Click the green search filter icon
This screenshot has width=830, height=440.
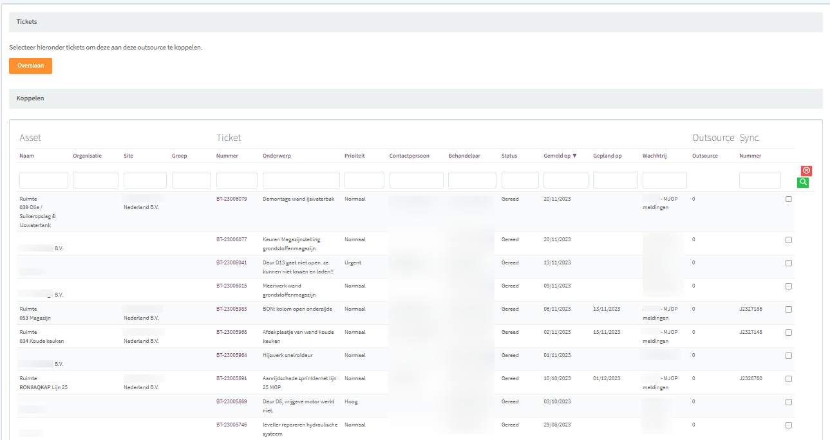coord(802,183)
